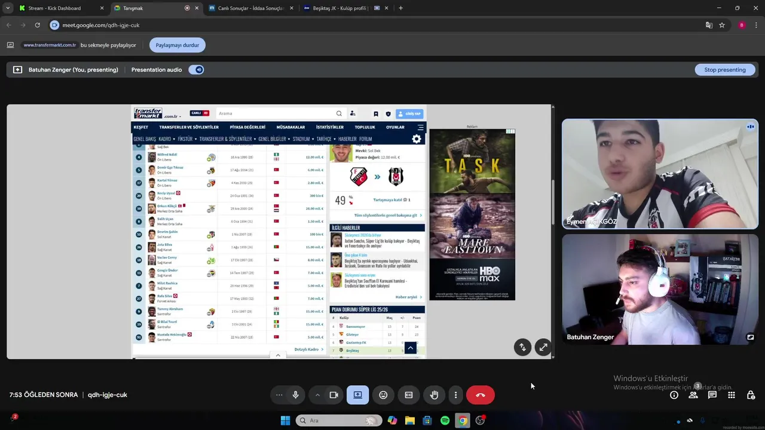Expand the STADYUM submenu dropdown
Image resolution: width=765 pixels, height=430 pixels.
303,139
